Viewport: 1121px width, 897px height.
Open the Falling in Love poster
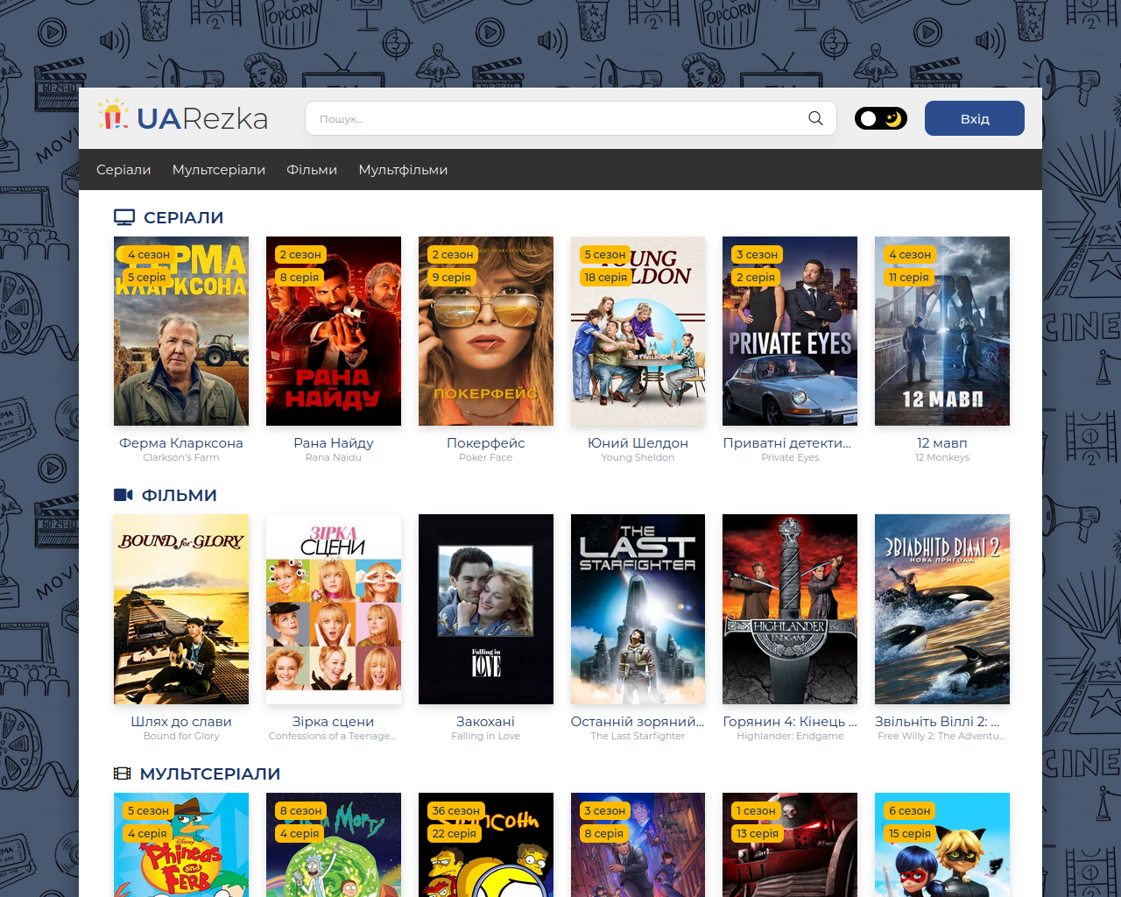coord(486,609)
